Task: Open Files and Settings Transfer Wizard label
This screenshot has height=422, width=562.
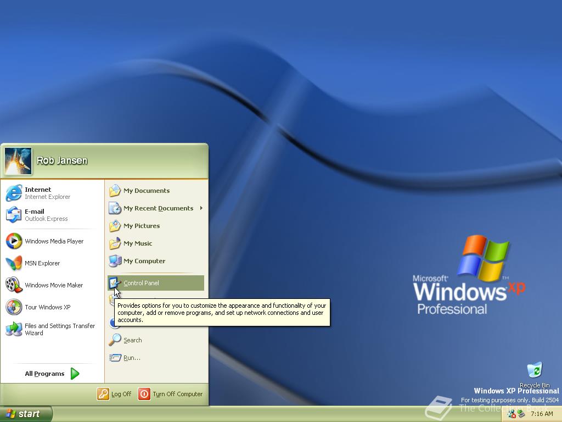Action: tap(60, 330)
